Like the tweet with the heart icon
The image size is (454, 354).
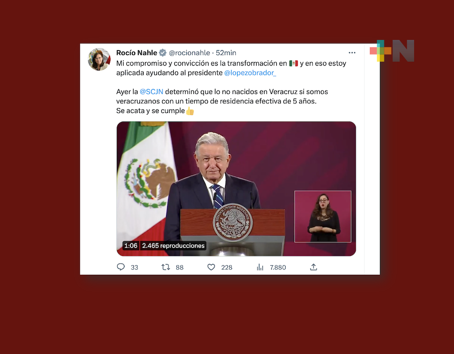(x=211, y=267)
